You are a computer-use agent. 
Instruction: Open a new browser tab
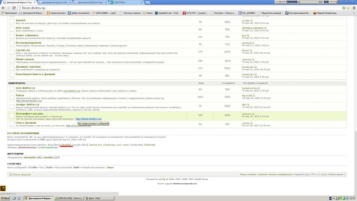148,3
